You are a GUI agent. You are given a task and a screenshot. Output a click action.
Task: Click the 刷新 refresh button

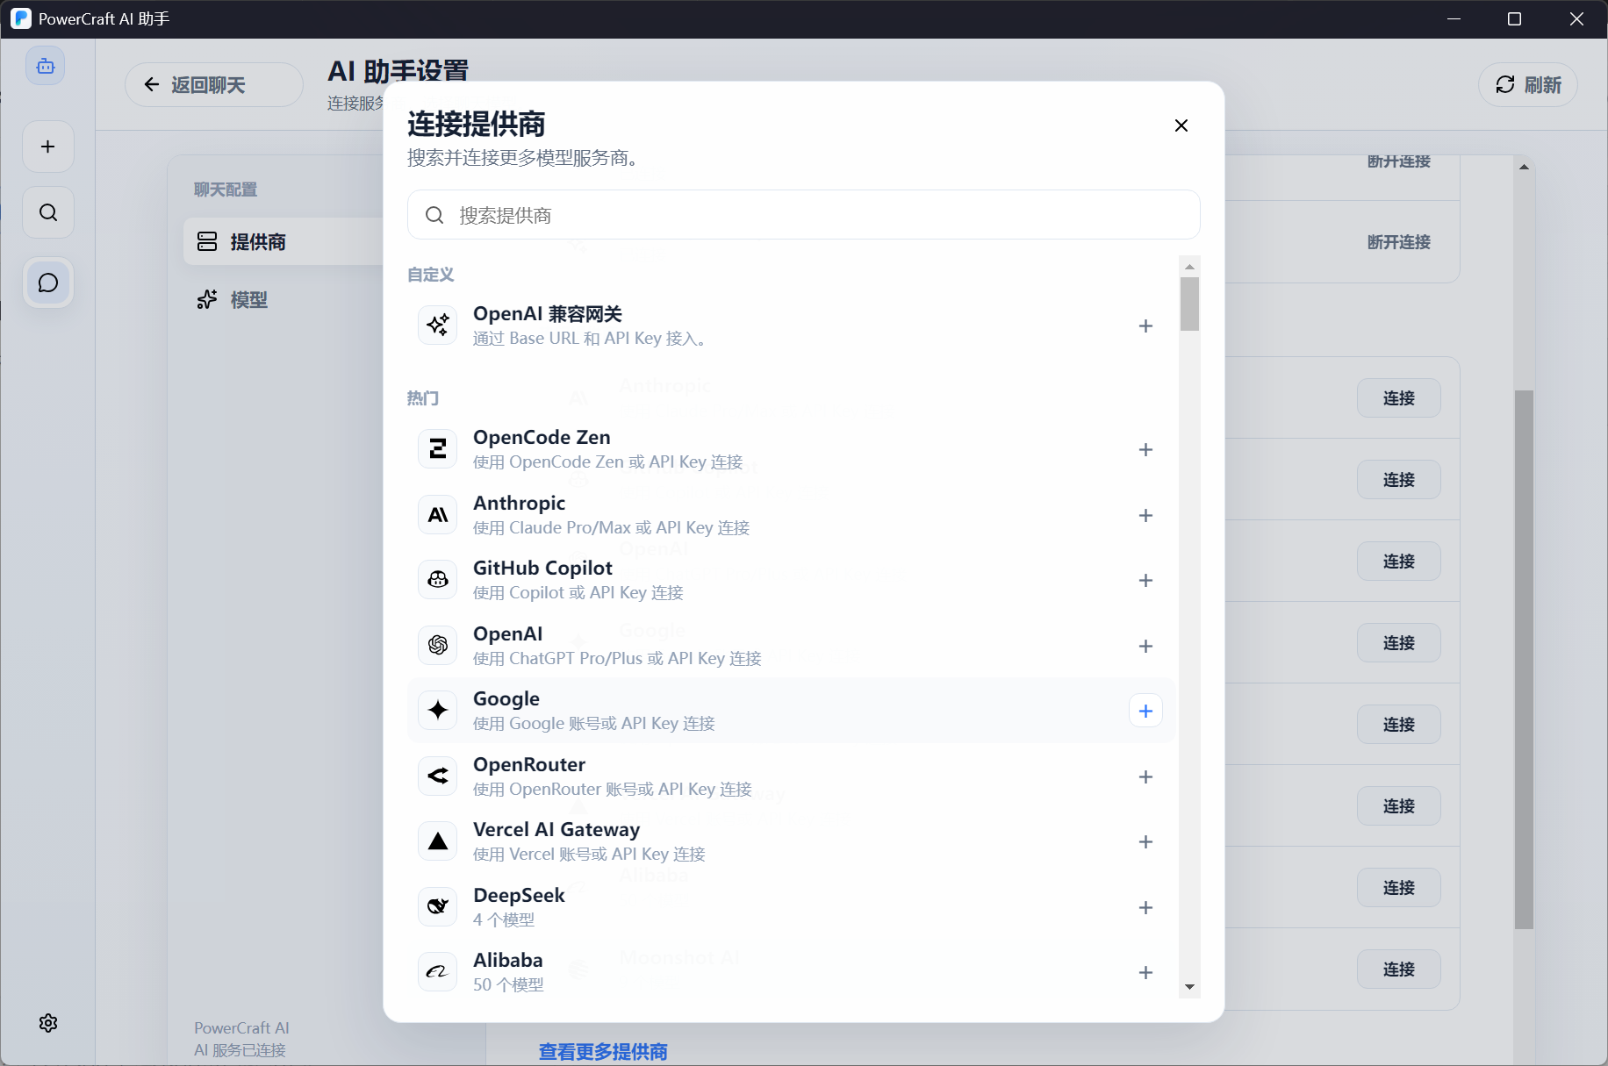coord(1528,85)
